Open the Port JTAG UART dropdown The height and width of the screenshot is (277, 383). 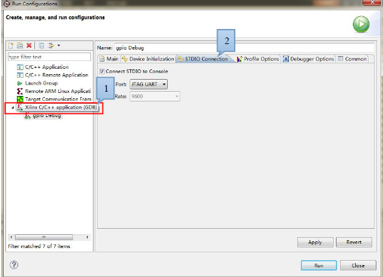148,84
